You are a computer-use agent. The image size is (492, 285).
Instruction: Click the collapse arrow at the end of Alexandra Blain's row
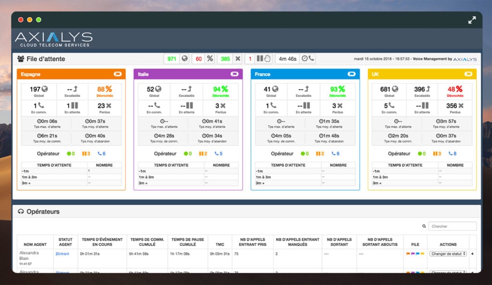pyautogui.click(x=472, y=254)
